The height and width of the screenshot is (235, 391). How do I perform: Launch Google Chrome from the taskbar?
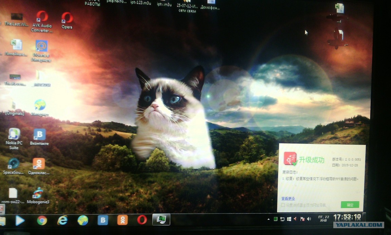42,220
